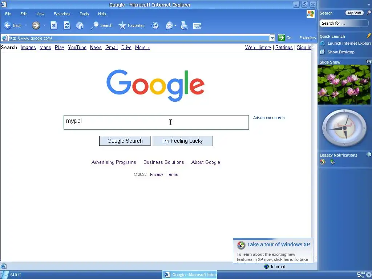This screenshot has width=372, height=279.
Task: Click the Edit page toolbar icon
Action: (x=197, y=26)
